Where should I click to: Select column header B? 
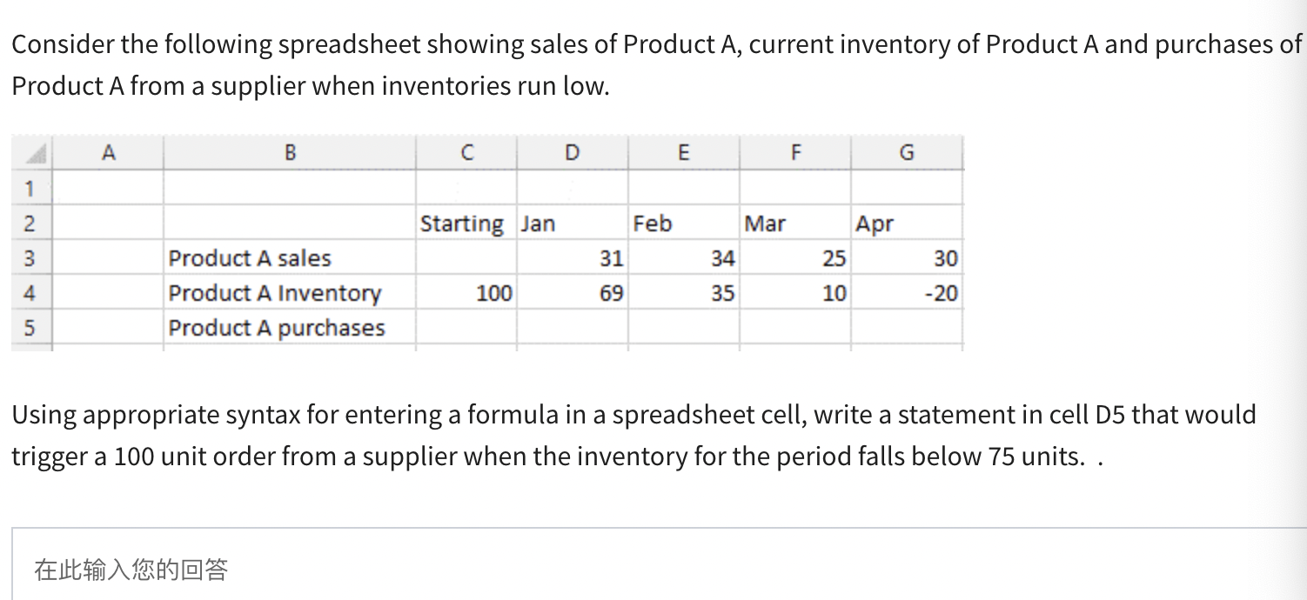pos(290,152)
